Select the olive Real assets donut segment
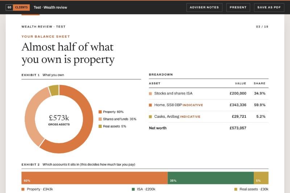 [54, 90]
